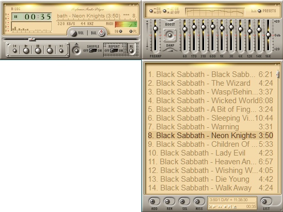Adjust the 14K band slider
Screen dimensions: 283x212
click(259, 35)
